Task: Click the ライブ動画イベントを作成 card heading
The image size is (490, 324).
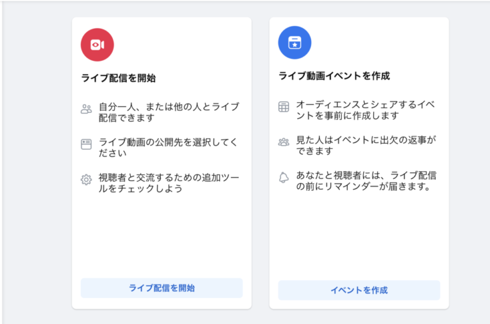Action: click(334, 76)
